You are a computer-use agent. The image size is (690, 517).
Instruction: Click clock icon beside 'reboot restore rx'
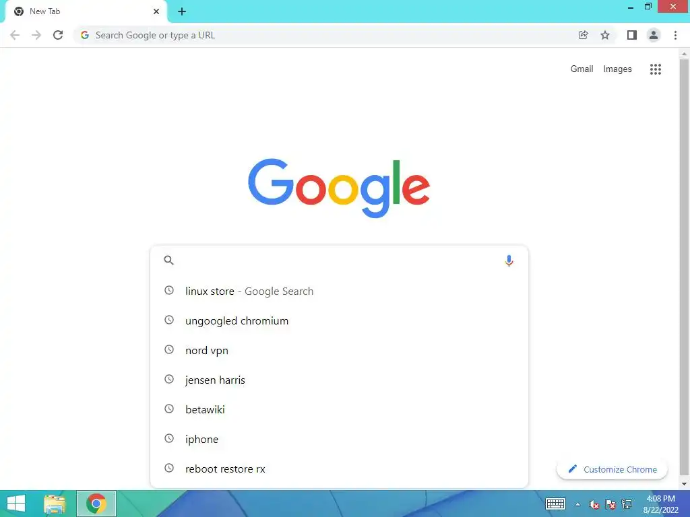click(169, 468)
